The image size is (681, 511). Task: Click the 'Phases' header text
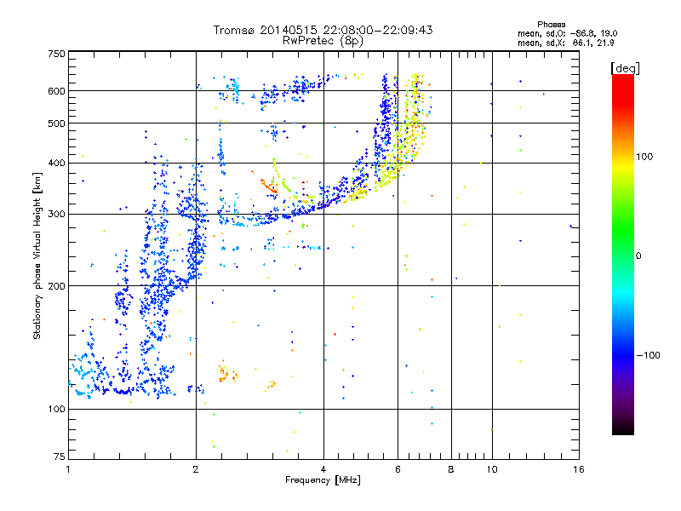pyautogui.click(x=551, y=25)
